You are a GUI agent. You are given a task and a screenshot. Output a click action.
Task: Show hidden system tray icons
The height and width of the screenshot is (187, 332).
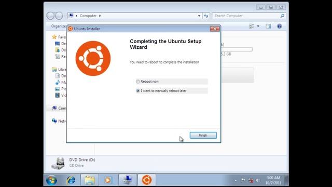[x=236, y=180]
